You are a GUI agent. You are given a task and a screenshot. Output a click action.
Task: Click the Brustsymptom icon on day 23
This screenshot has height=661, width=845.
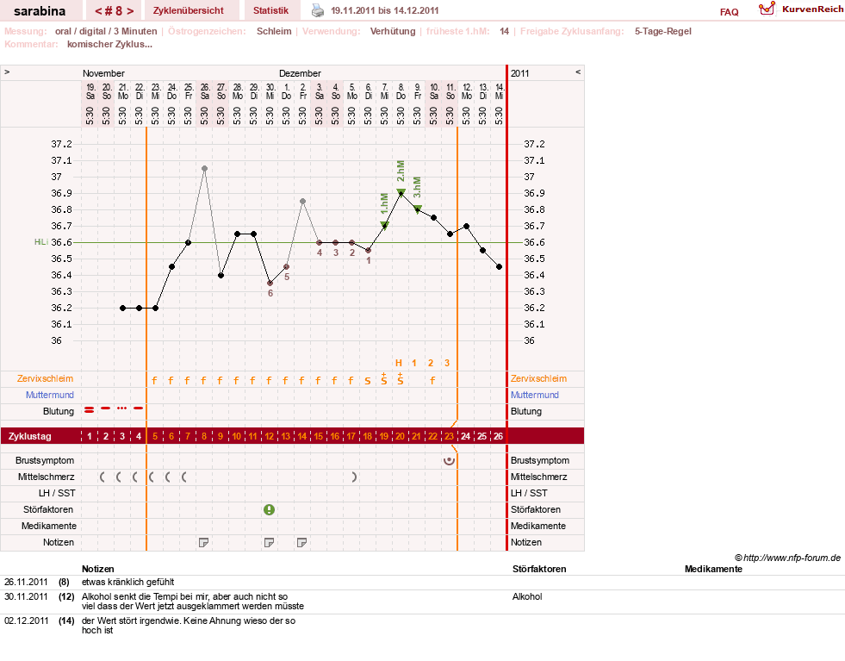pyautogui.click(x=449, y=460)
